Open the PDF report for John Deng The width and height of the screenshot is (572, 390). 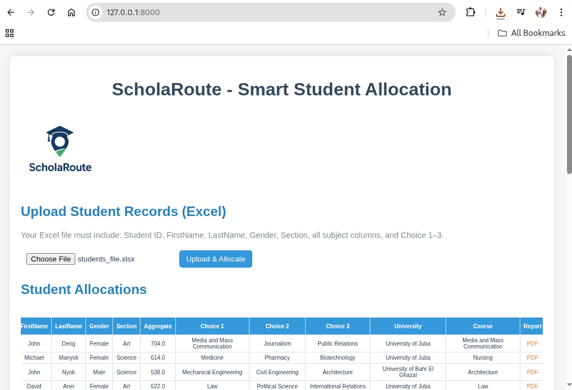coord(532,343)
